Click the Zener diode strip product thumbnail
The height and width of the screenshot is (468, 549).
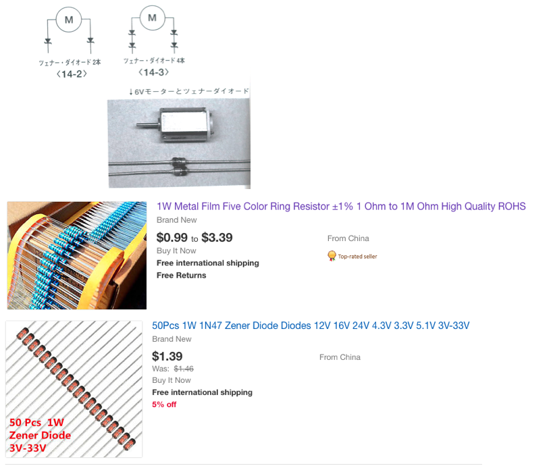pos(74,389)
